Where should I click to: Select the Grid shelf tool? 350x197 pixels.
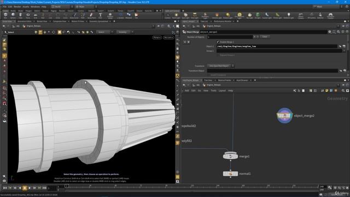[x=36, y=15]
